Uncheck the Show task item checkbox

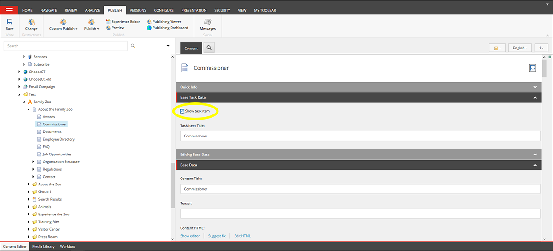point(182,111)
